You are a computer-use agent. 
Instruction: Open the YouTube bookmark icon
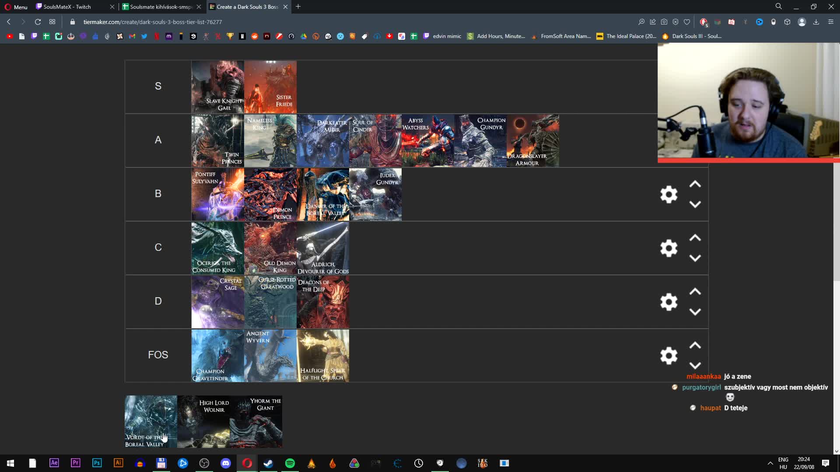[10, 36]
